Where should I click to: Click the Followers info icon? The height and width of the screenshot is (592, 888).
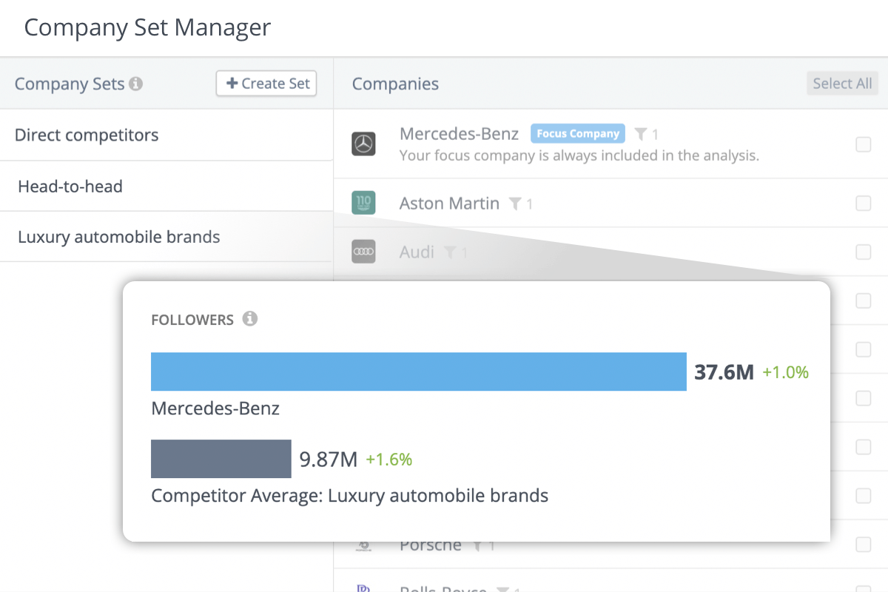250,320
